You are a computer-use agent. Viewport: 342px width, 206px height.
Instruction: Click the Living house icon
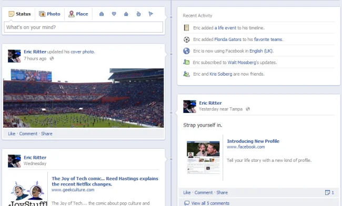click(x=126, y=14)
